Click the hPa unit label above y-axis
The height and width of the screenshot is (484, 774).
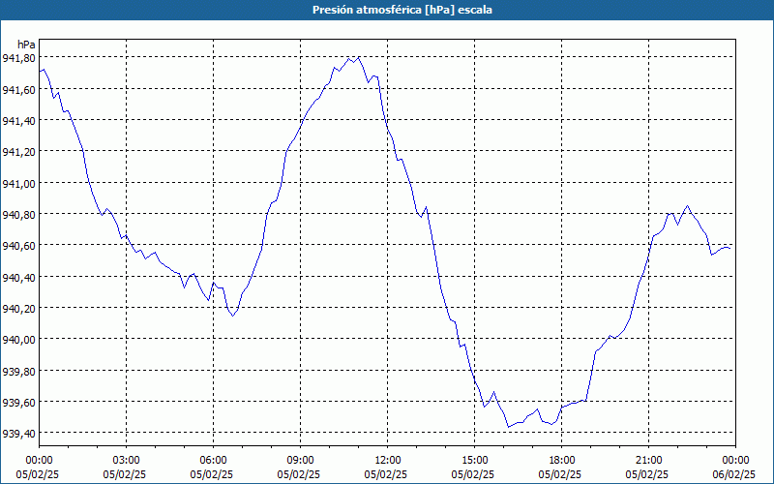click(26, 45)
